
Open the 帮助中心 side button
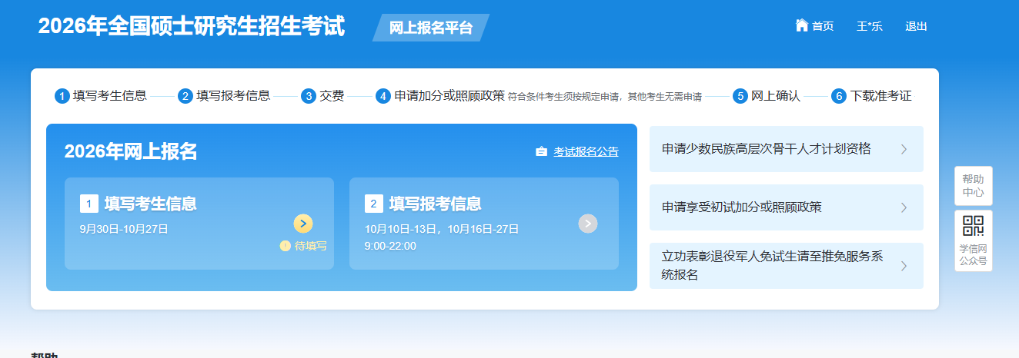[x=973, y=186]
